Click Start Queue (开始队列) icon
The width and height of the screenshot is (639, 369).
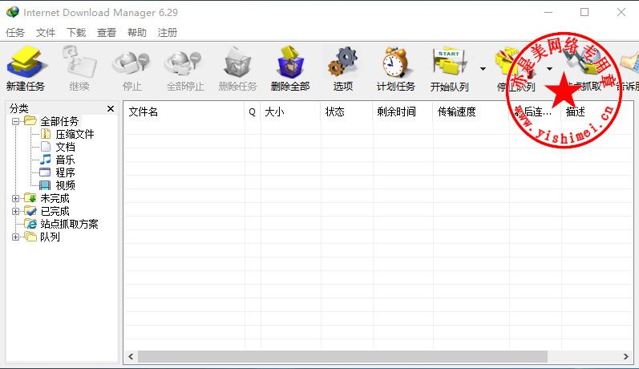click(x=450, y=62)
